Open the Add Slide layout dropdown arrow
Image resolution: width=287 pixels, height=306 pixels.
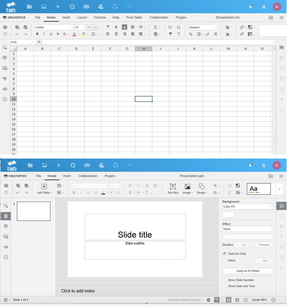(x=51, y=193)
